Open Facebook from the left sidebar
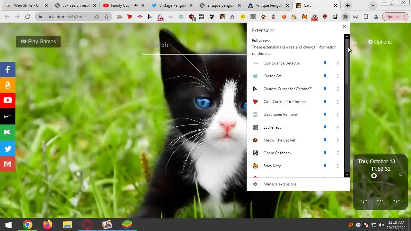Screen dimensions: 411x231 [8, 70]
